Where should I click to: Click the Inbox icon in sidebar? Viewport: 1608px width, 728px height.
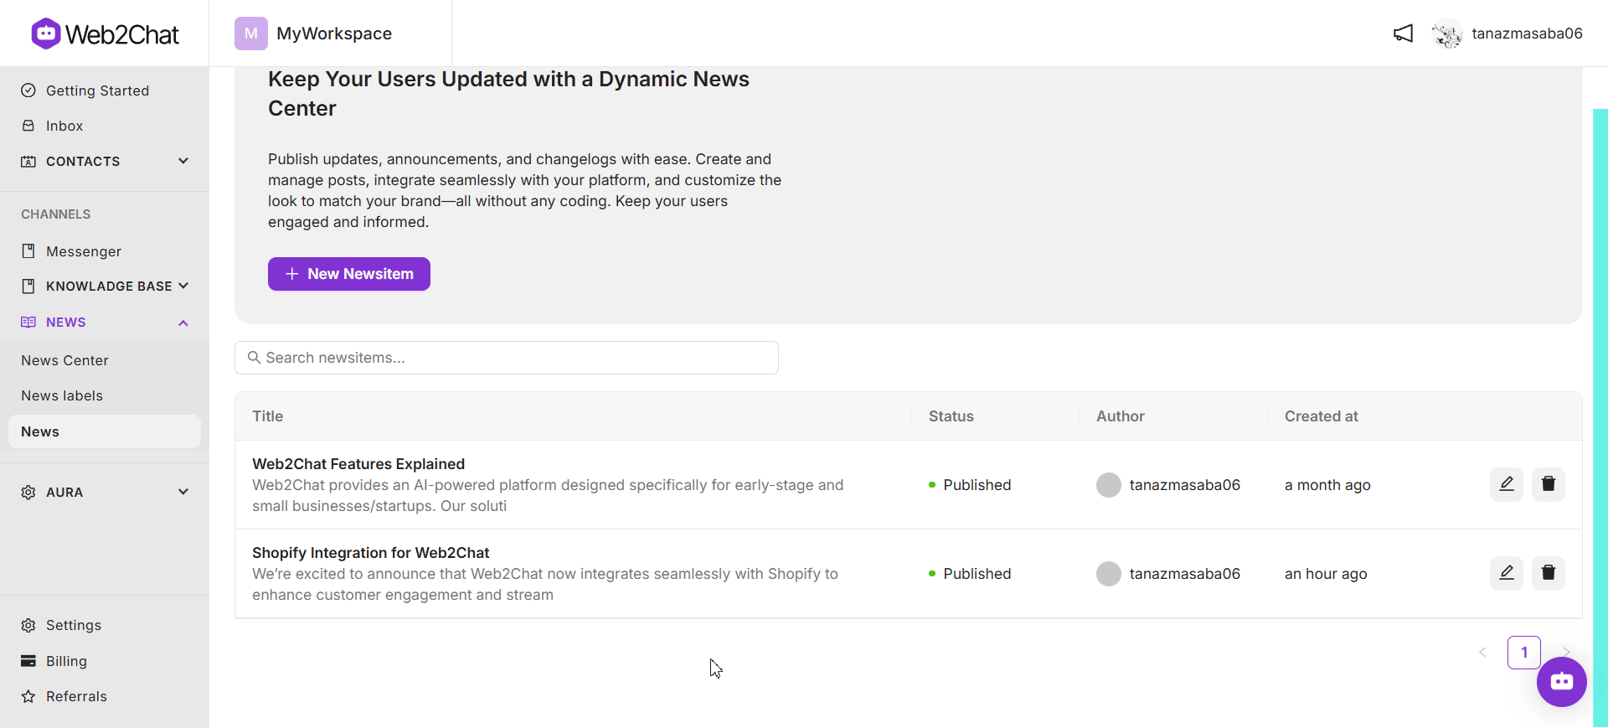tap(28, 126)
